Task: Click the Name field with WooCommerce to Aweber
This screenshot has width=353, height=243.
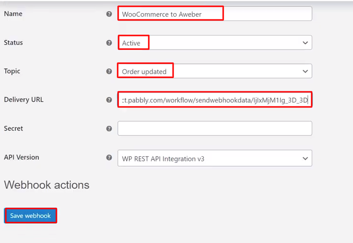Action: click(x=215, y=14)
